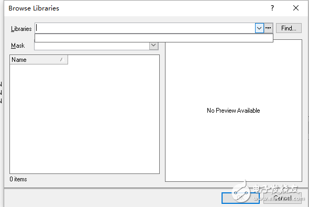
Task: Select the empty entry in Libraries dropdown list
Action: 153,38
